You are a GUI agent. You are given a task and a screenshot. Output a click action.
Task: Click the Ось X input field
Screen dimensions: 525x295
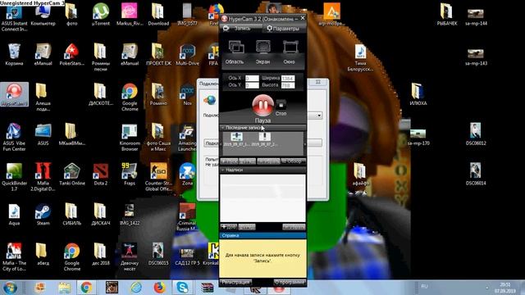click(x=252, y=79)
